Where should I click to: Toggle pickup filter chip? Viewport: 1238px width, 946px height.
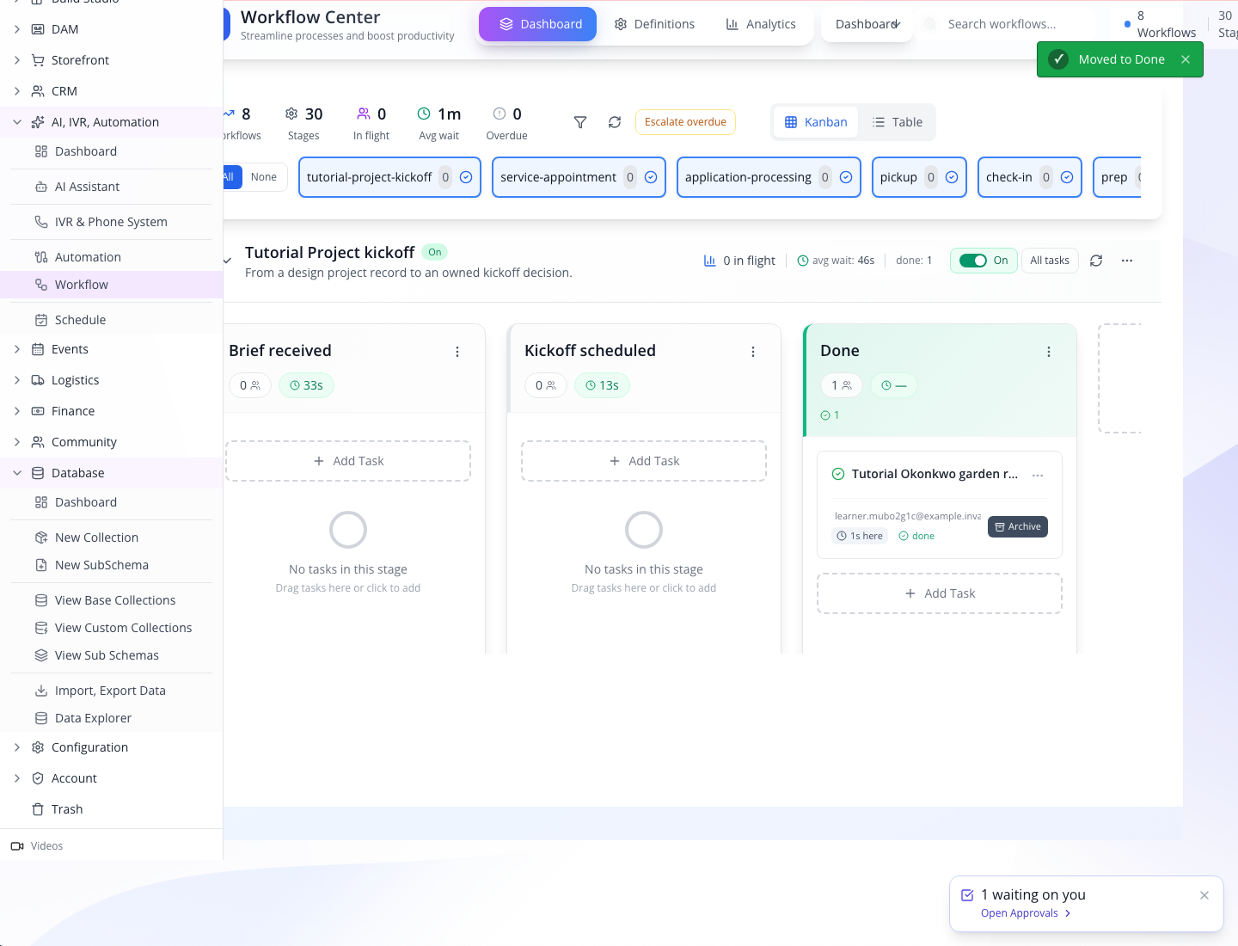(x=919, y=177)
